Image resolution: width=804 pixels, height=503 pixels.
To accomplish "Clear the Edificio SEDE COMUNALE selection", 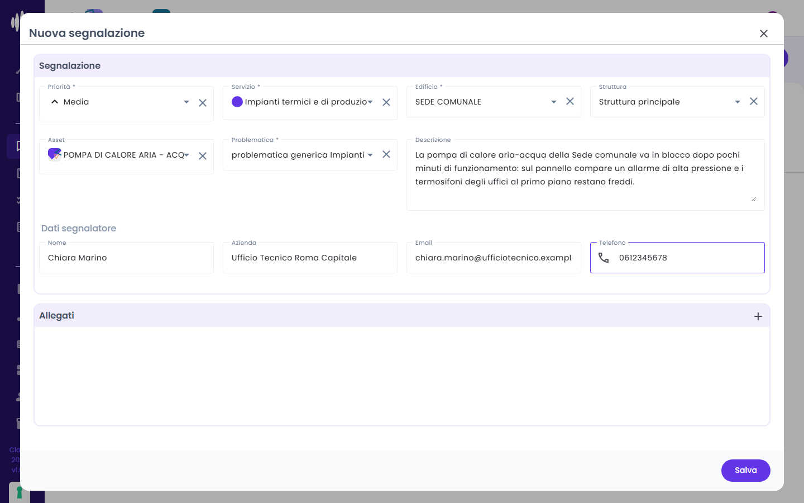I will point(570,101).
